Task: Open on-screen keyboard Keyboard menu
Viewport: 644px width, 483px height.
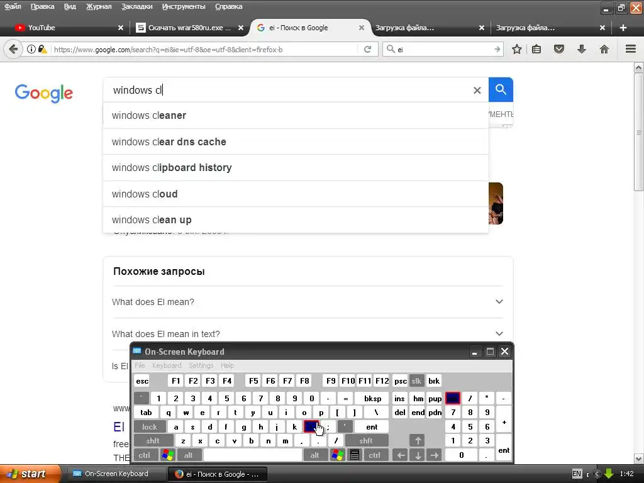Action: coord(166,365)
